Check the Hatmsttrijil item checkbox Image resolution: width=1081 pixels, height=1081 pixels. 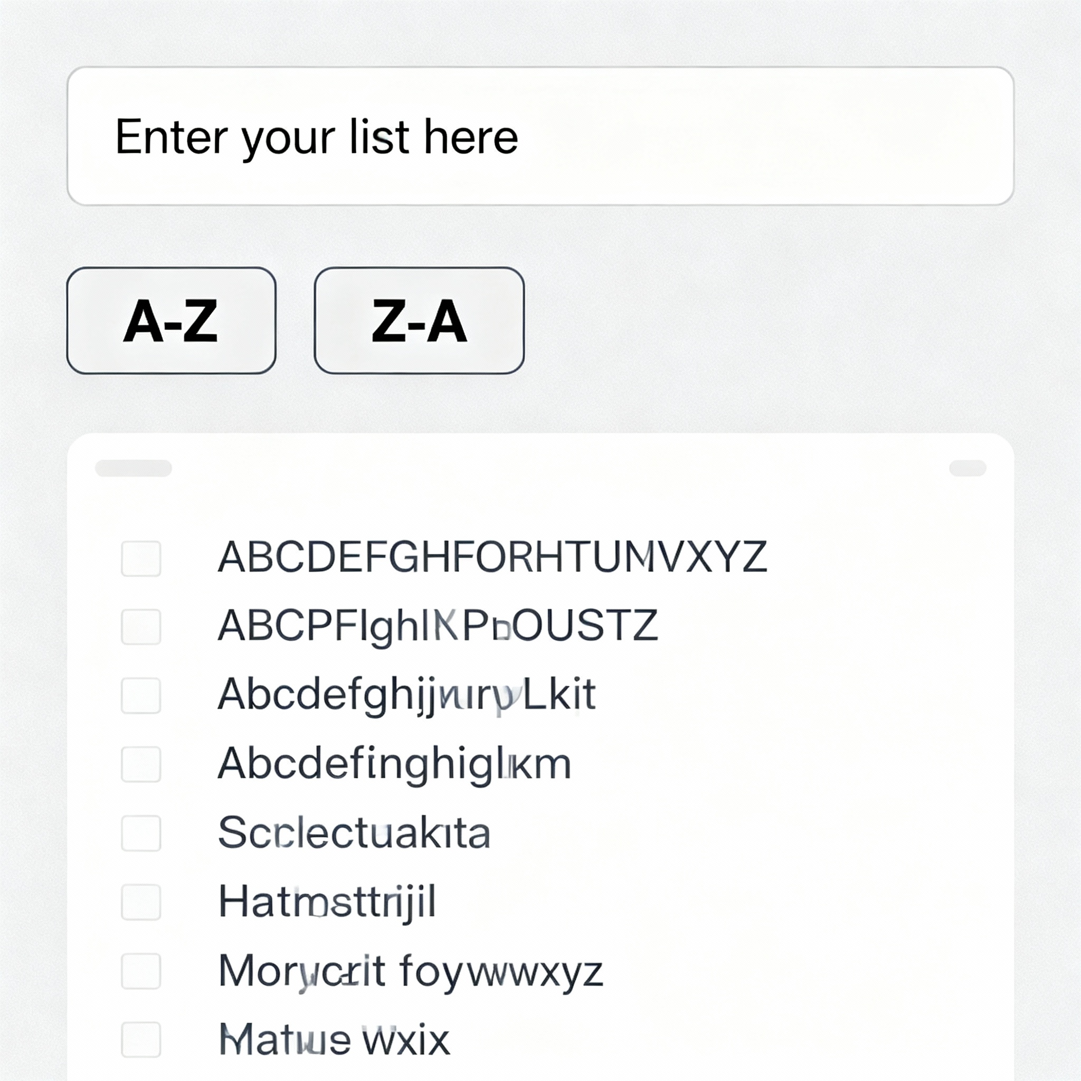(x=141, y=902)
